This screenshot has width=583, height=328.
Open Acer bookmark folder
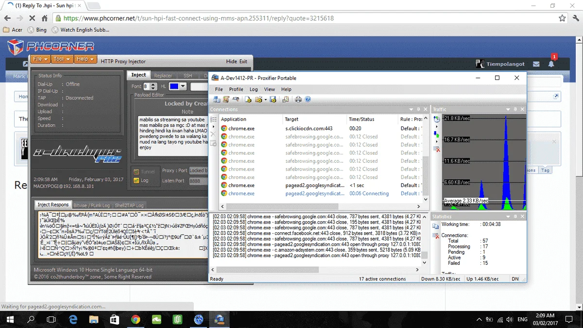[x=13, y=30]
